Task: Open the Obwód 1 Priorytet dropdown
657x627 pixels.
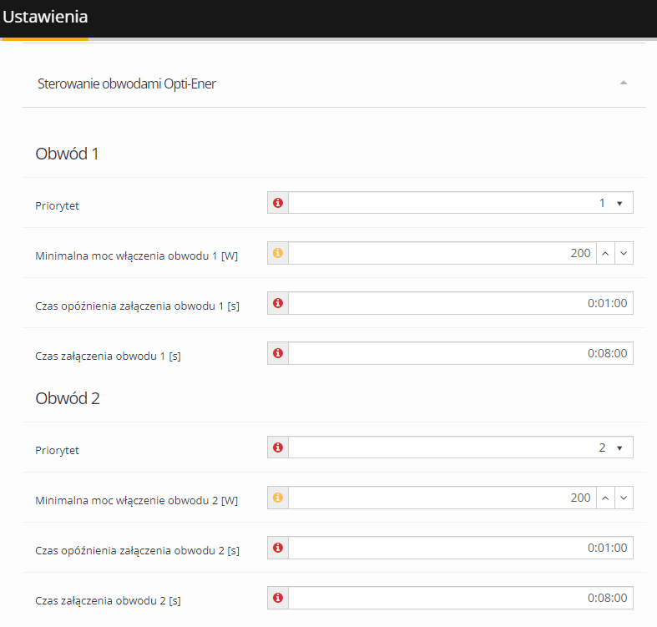Action: 461,203
